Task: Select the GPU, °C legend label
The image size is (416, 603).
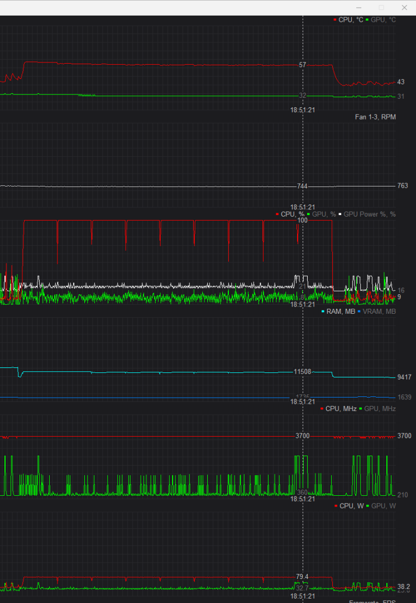Action: 383,20
